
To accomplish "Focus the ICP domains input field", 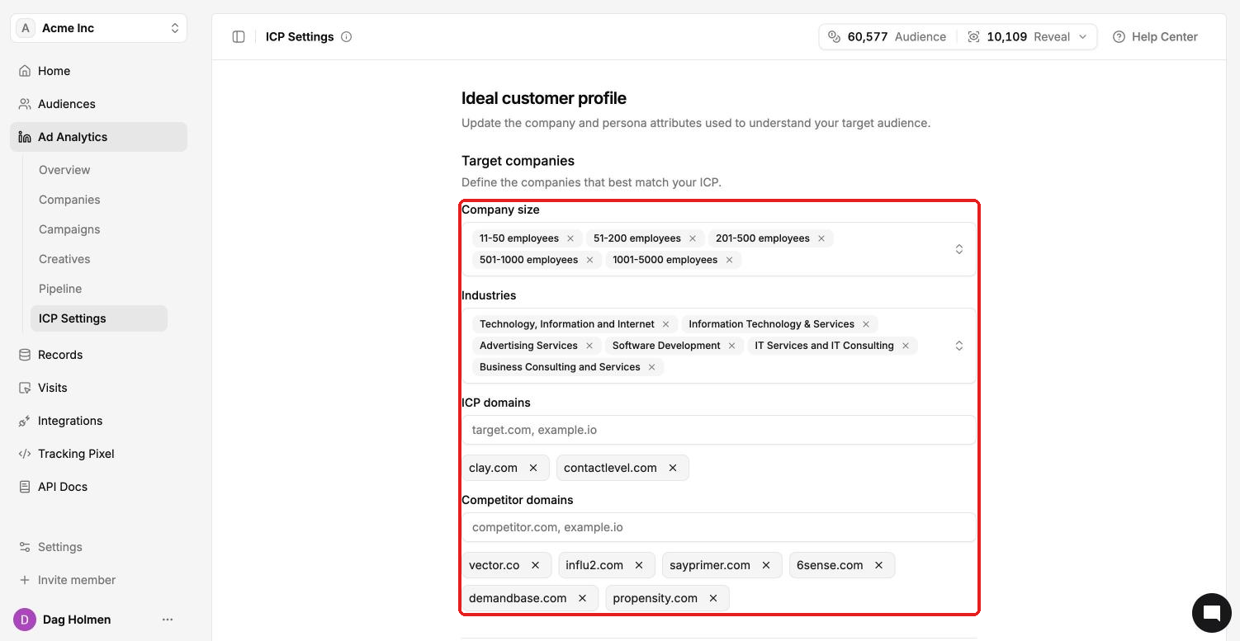I will (x=719, y=430).
